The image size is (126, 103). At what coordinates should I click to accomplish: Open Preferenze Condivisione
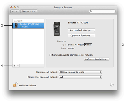pyautogui.click(x=97, y=59)
